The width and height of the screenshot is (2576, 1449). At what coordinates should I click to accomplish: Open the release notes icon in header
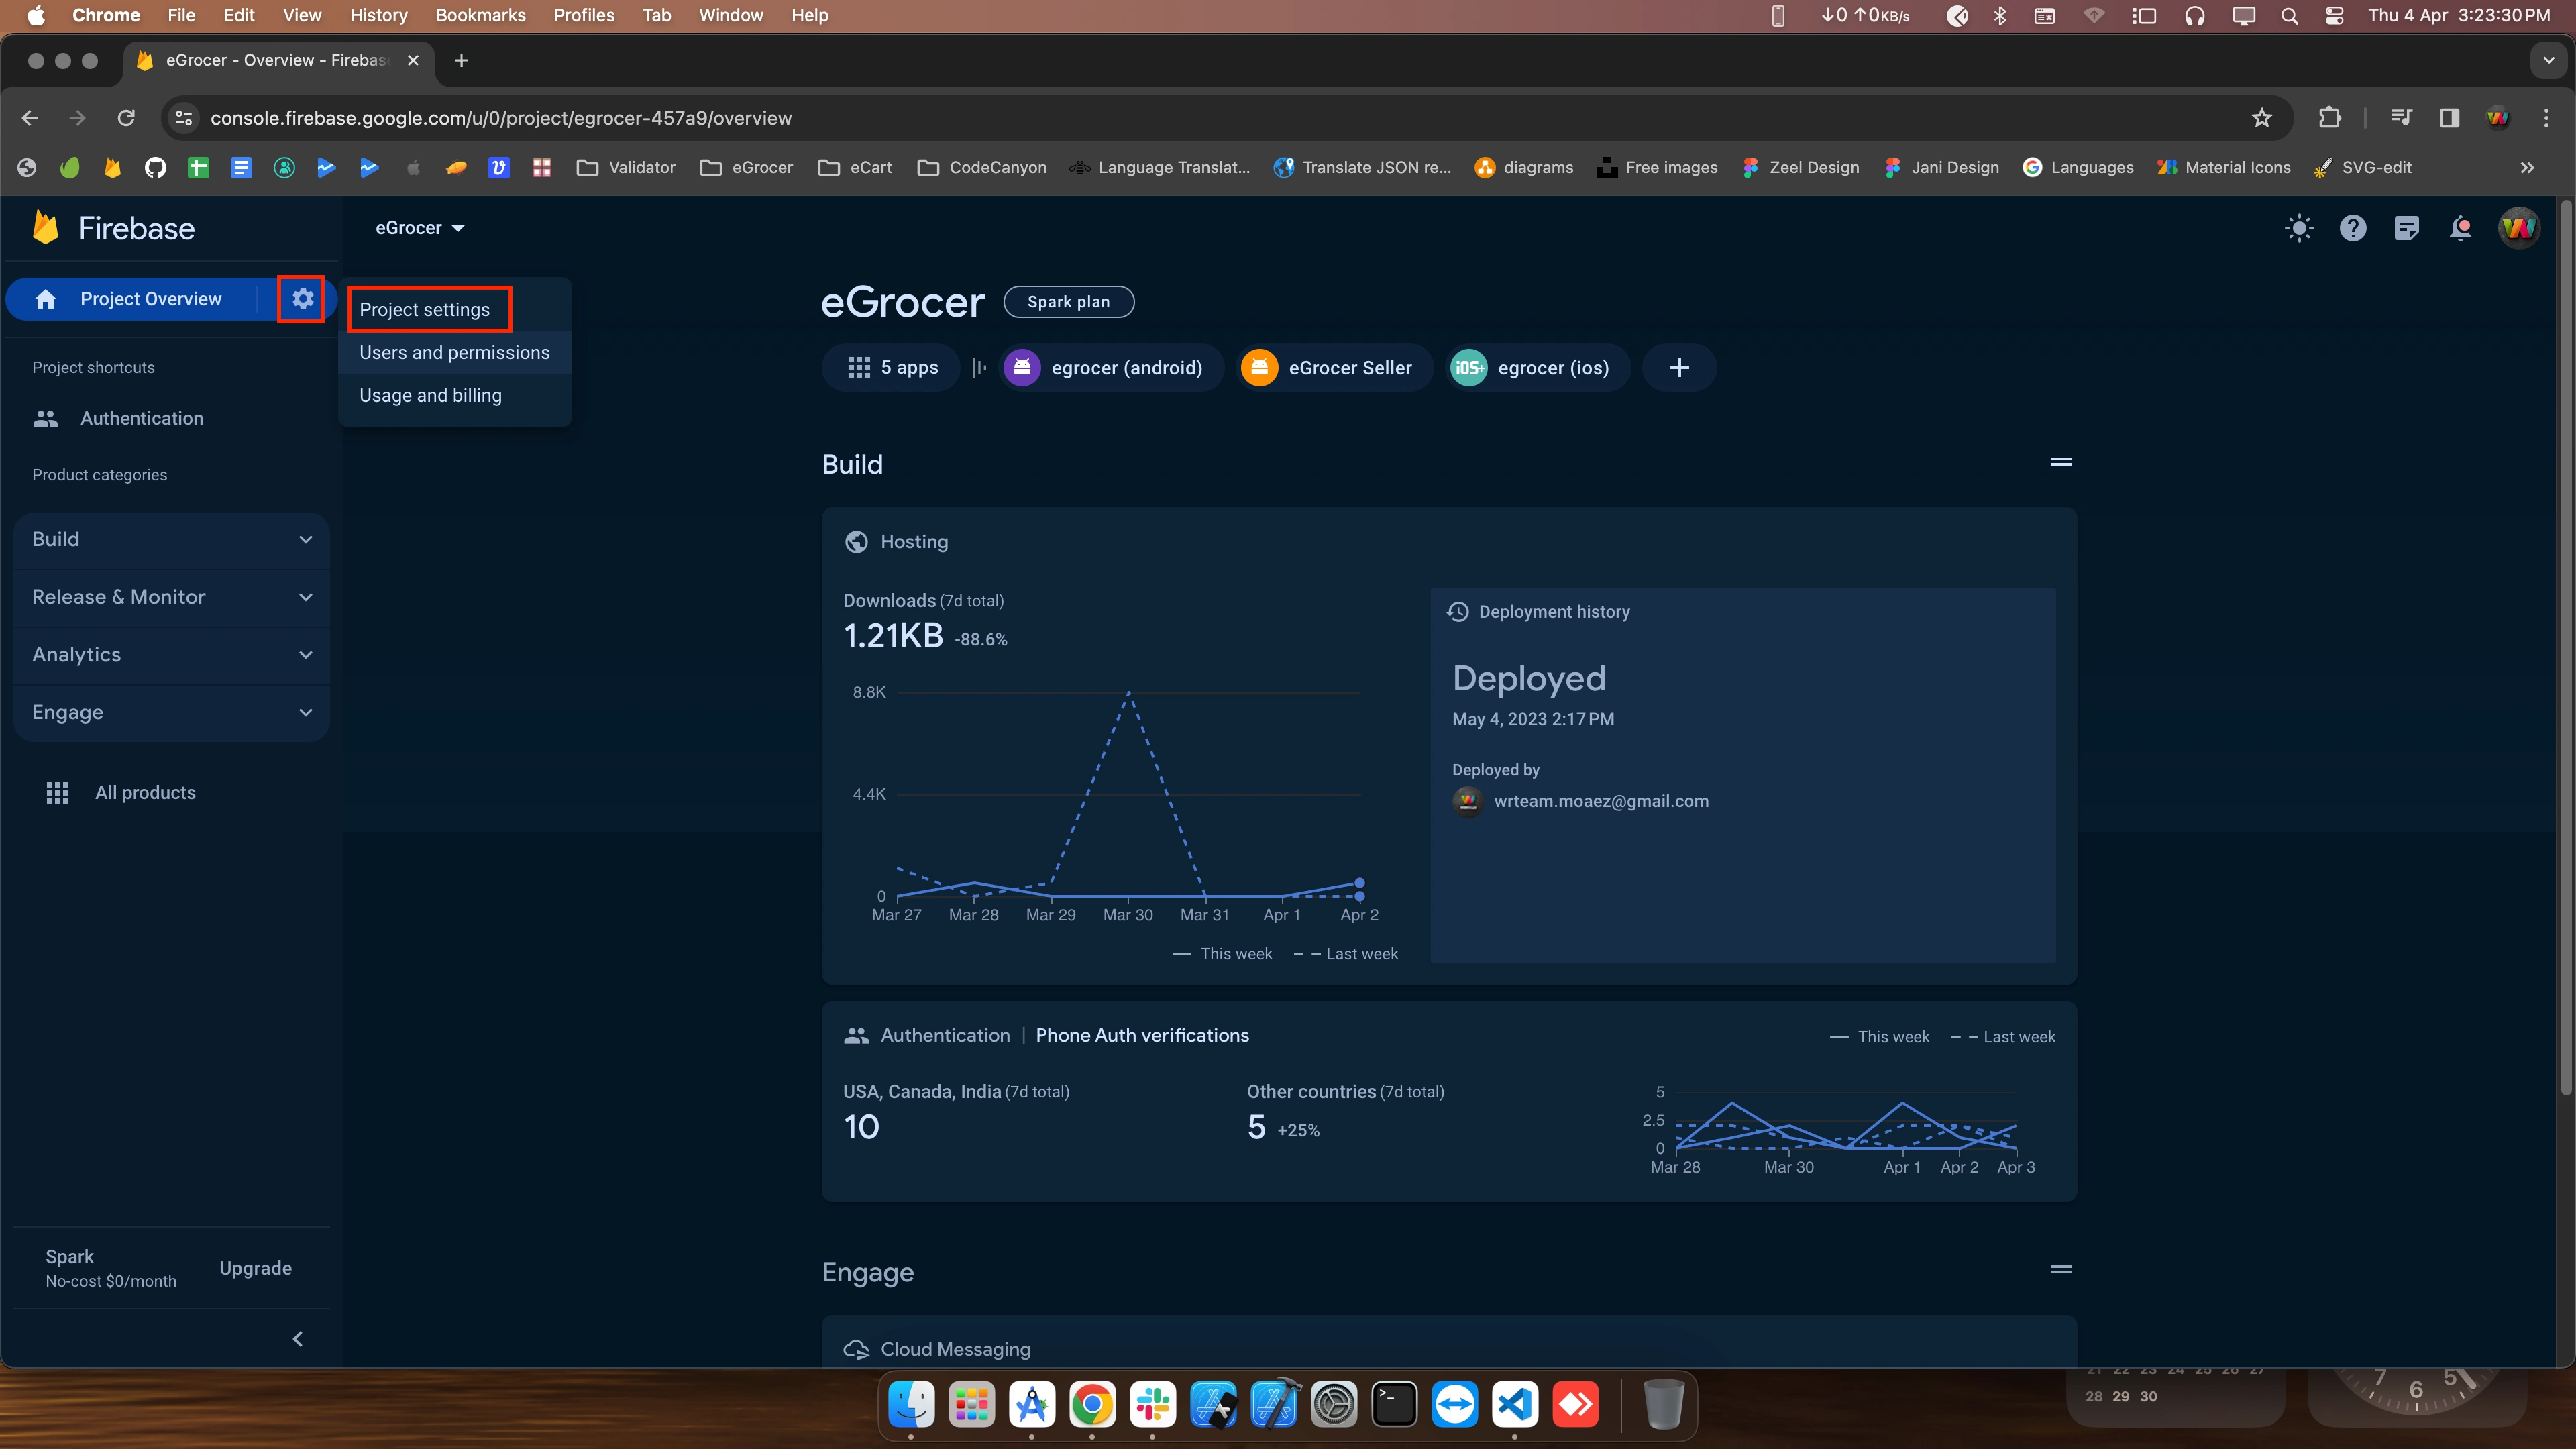click(2406, 228)
